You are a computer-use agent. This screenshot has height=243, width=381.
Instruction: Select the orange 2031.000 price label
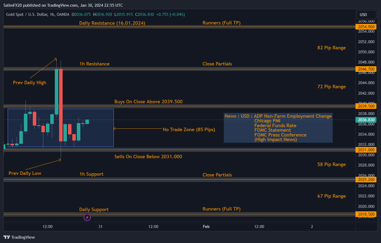click(366, 150)
